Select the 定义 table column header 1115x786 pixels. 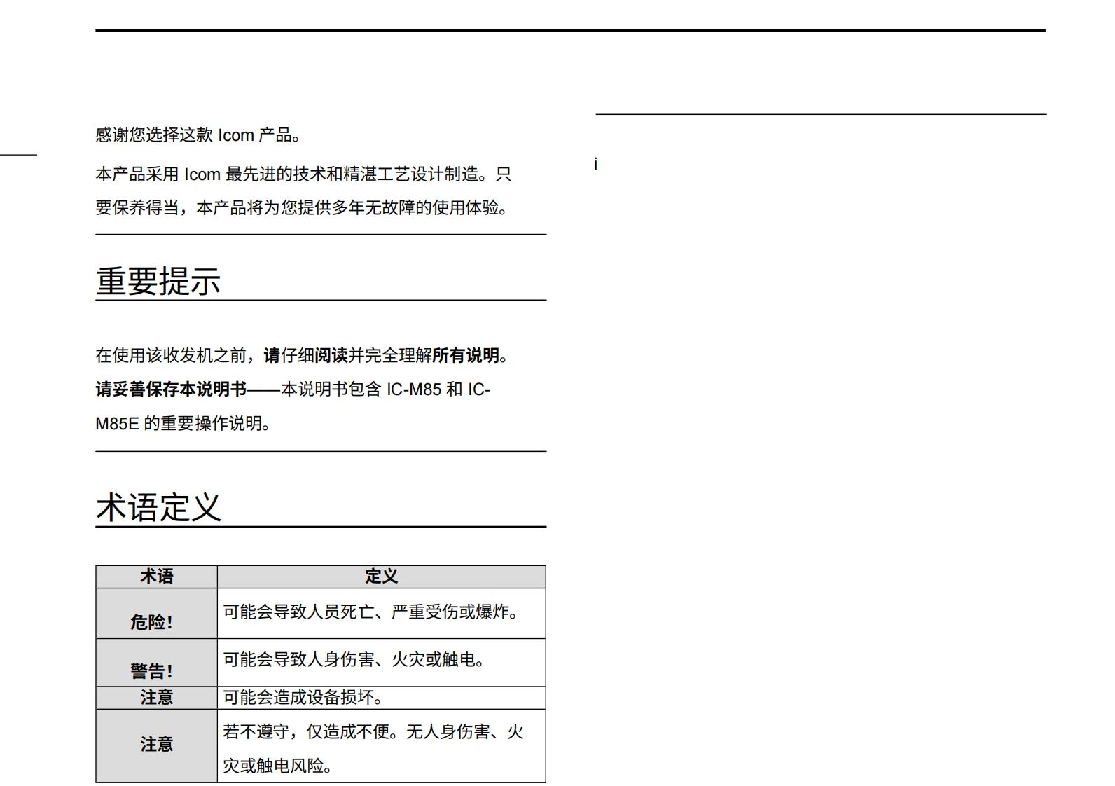click(381, 577)
